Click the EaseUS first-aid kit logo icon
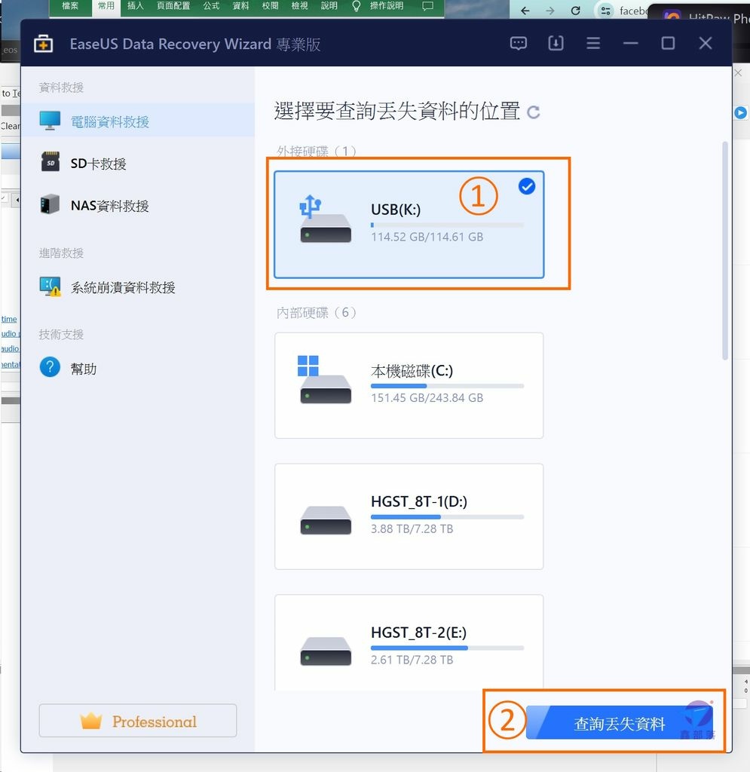 point(43,44)
